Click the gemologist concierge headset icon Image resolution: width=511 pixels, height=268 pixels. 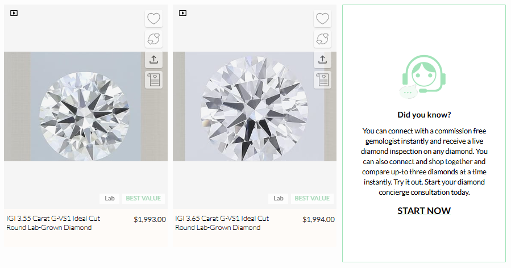[423, 78]
